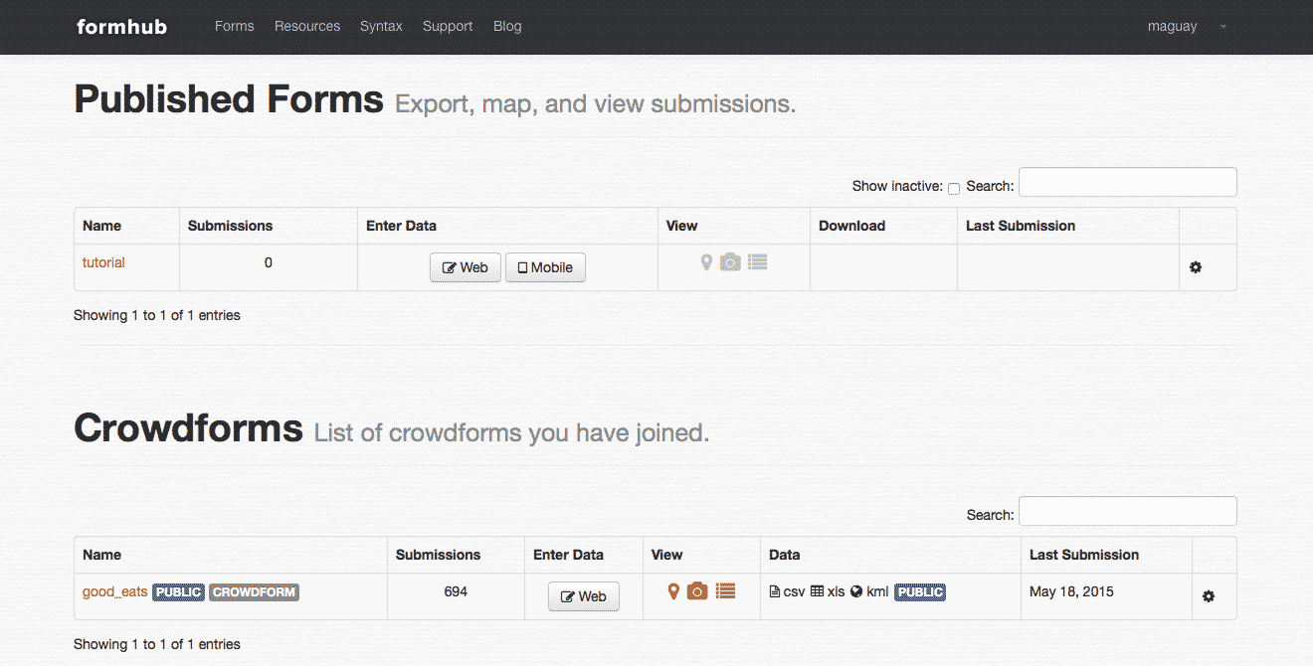Viewport: 1313px width, 666px height.
Task: Click the Web button in good_eats row
Action: point(584,596)
